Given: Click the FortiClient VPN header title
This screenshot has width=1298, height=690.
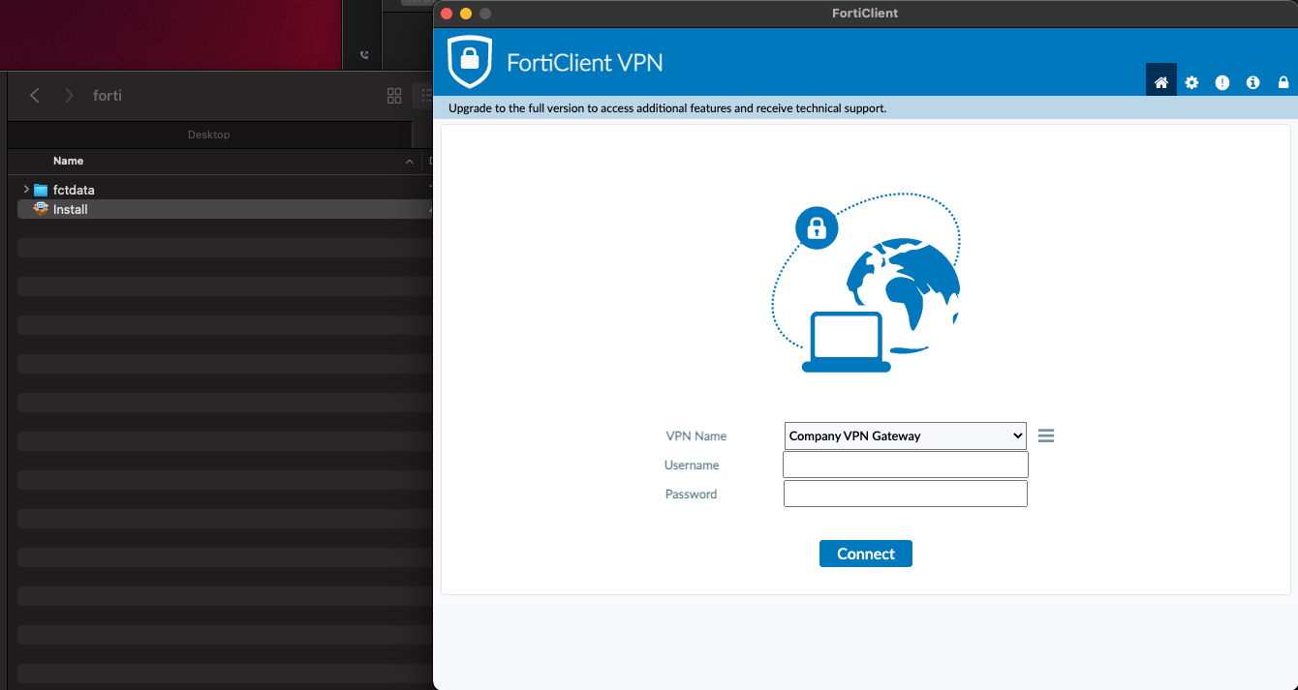Looking at the screenshot, I should click(x=585, y=63).
